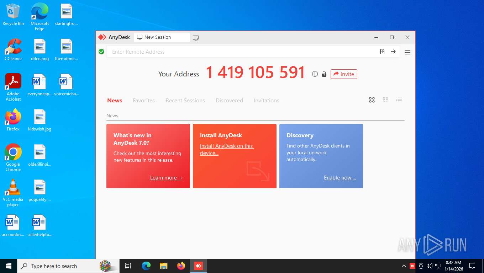Select Google Chrome desktop shortcut

click(13, 158)
